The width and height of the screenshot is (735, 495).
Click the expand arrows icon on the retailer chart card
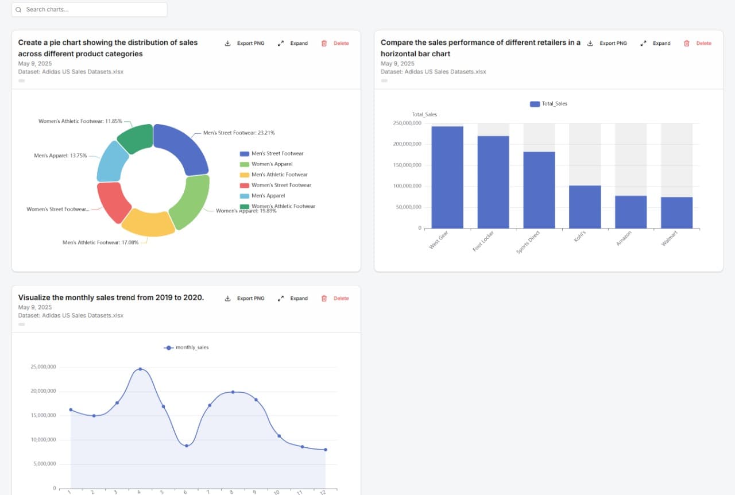tap(643, 42)
